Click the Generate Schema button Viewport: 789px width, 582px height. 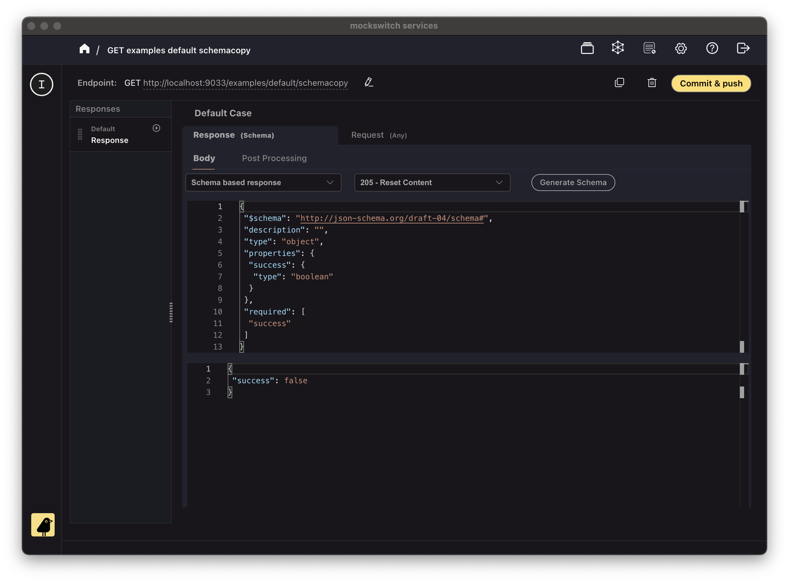tap(573, 183)
